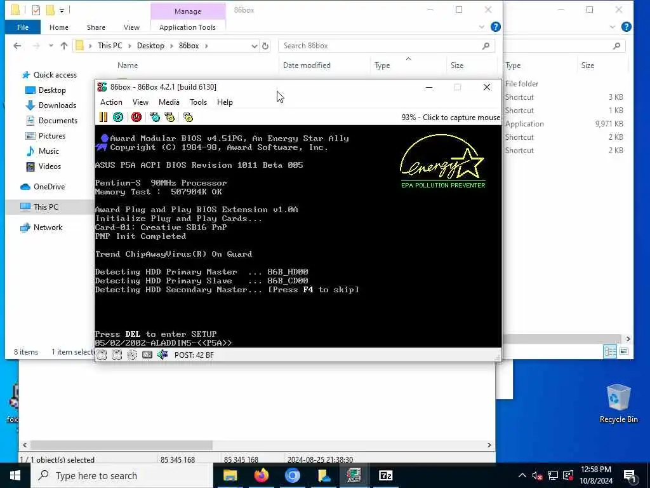
Task: Click floppy drive B status bar icon
Action: pyautogui.click(x=117, y=355)
